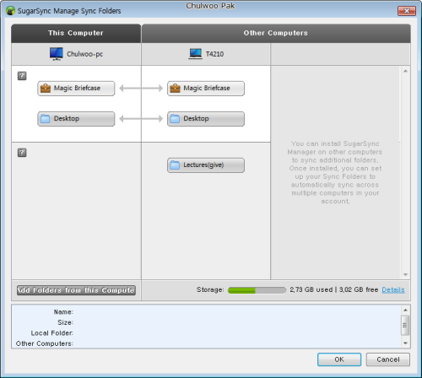The height and width of the screenshot is (378, 422).
Task: Click the T4210 computer name
Action: 214,54
